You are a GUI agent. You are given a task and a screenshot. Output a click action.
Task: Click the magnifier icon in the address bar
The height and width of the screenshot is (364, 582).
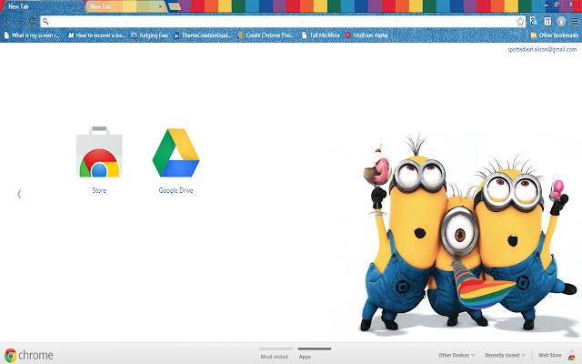tap(45, 22)
